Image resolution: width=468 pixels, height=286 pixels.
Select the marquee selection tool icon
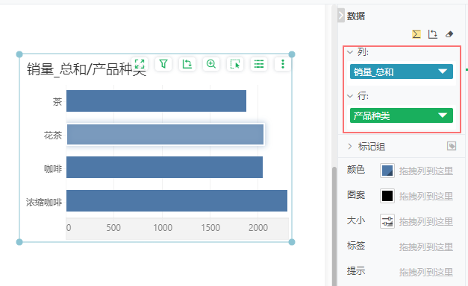(235, 64)
